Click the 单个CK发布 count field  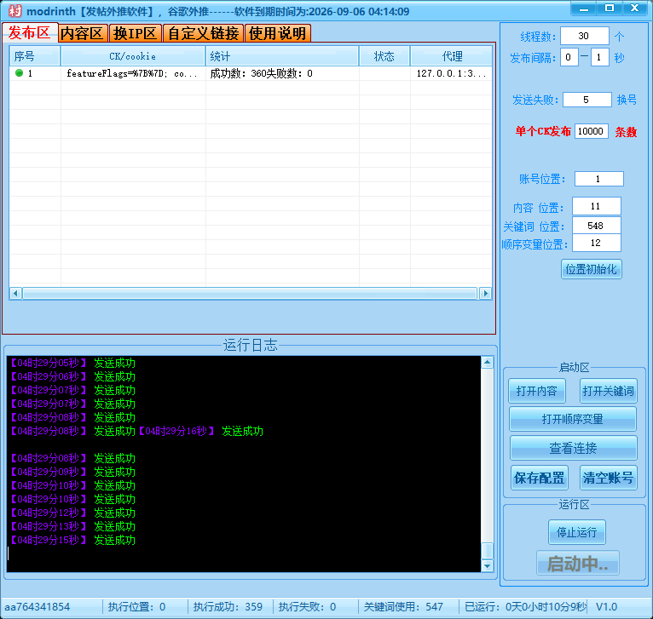click(x=591, y=131)
